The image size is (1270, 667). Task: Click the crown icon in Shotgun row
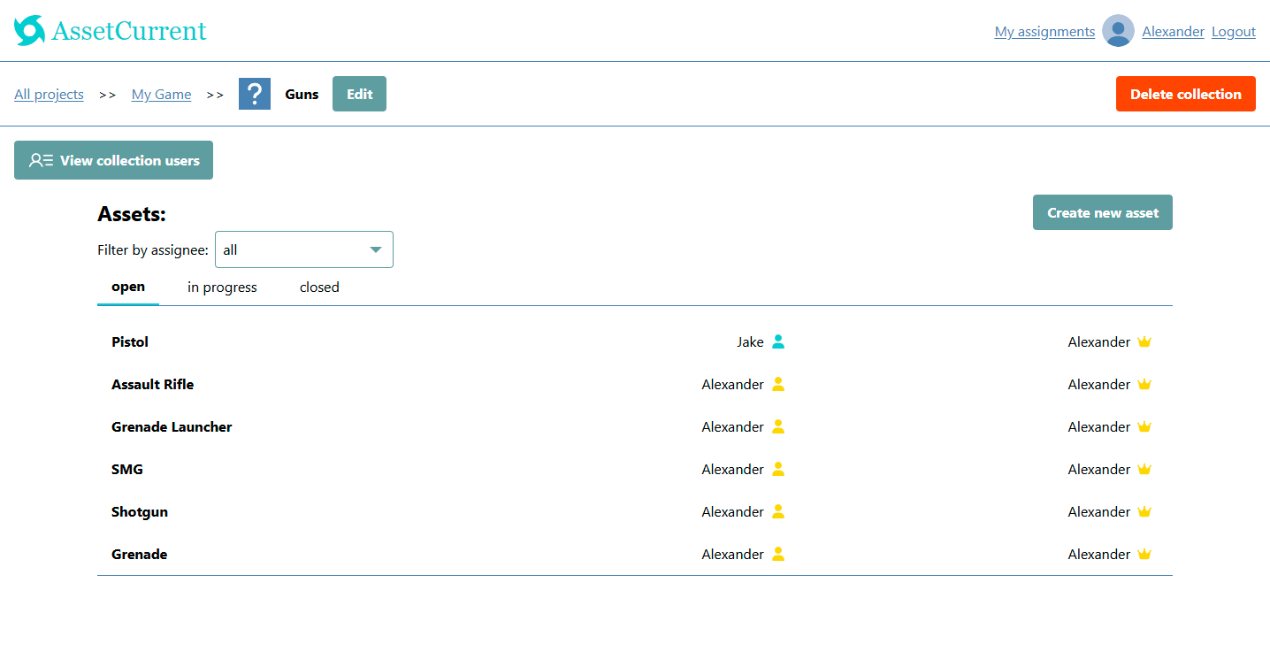pyautogui.click(x=1144, y=511)
